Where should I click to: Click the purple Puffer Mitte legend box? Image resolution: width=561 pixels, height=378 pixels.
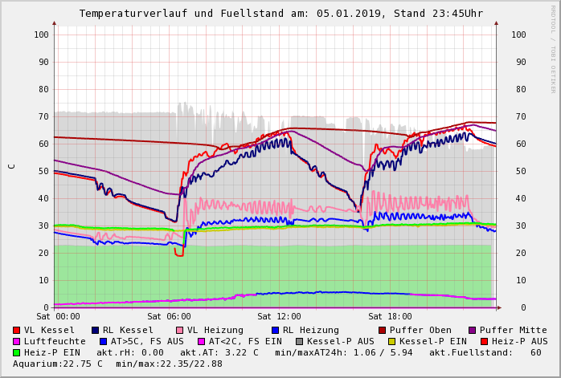point(473,330)
